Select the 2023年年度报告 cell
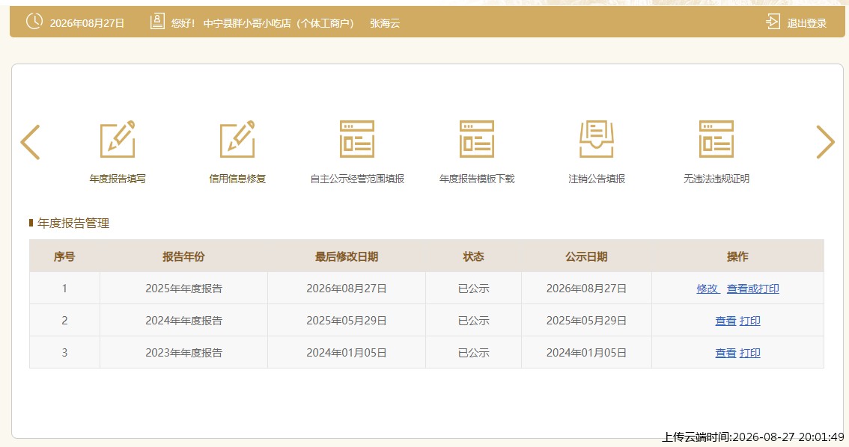 [x=183, y=353]
